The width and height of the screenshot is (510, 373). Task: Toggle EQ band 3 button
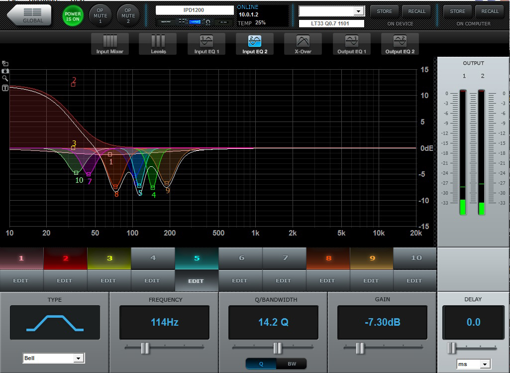(x=109, y=258)
